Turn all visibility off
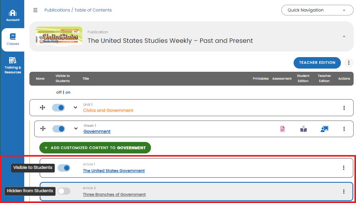The image size is (356, 203). tap(59, 92)
